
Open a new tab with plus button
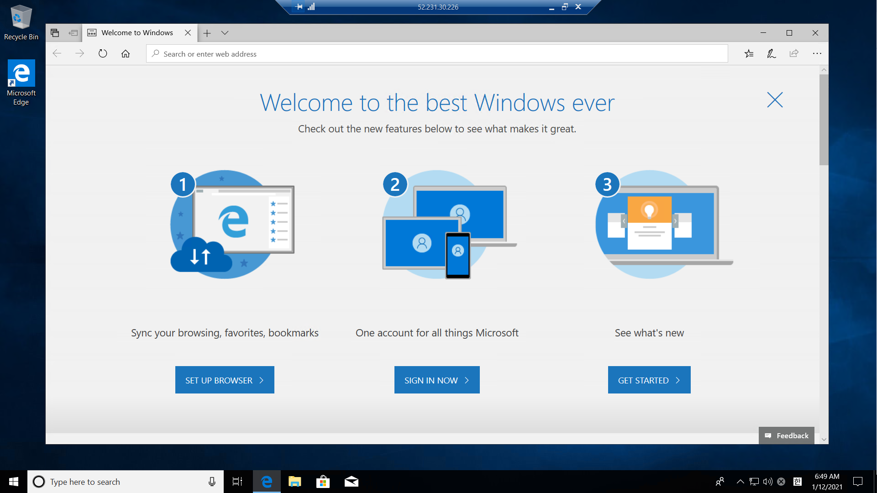(x=207, y=33)
